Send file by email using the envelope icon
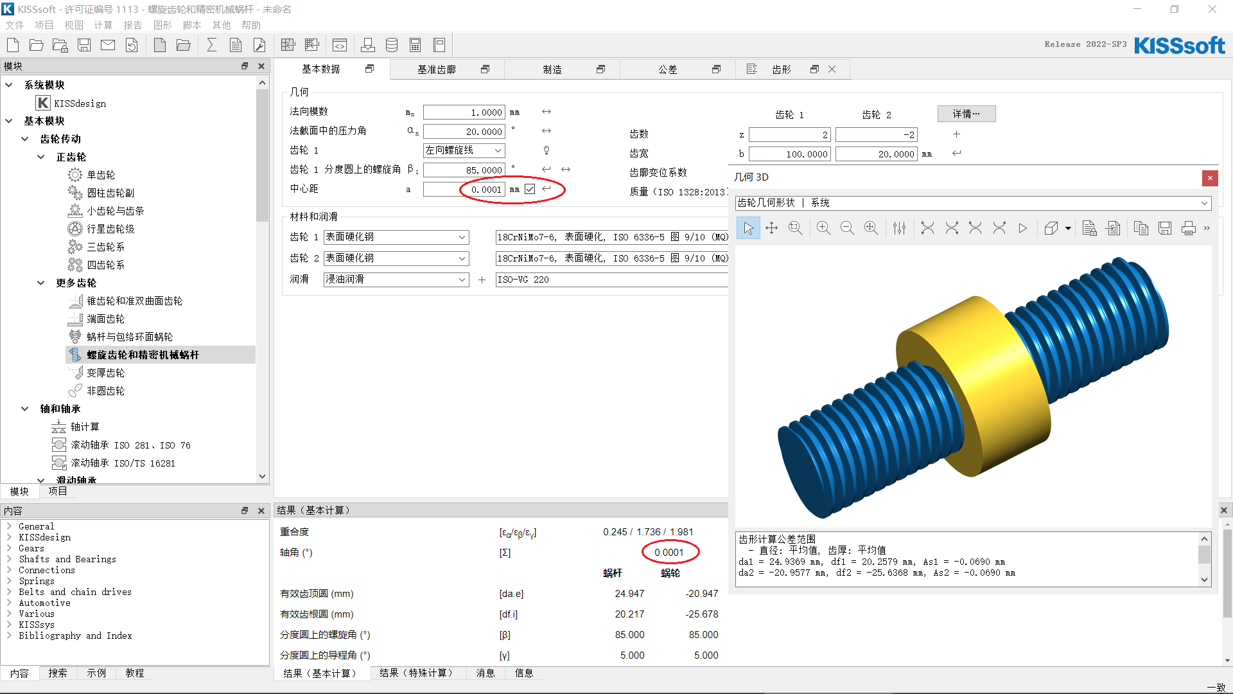The image size is (1233, 694). (x=108, y=45)
